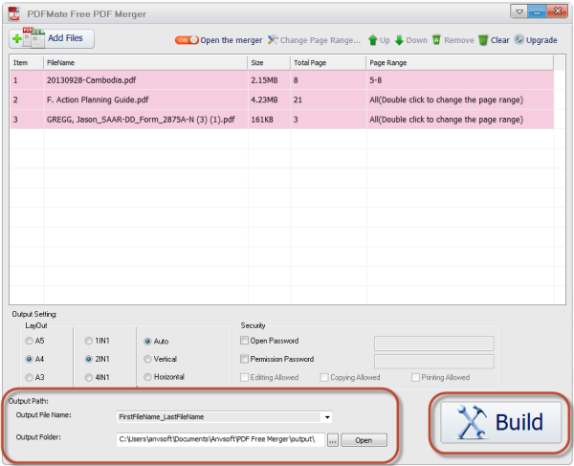Click Page Range cell of Action Planning Guide
This screenshot has width=574, height=466.
tap(460, 100)
